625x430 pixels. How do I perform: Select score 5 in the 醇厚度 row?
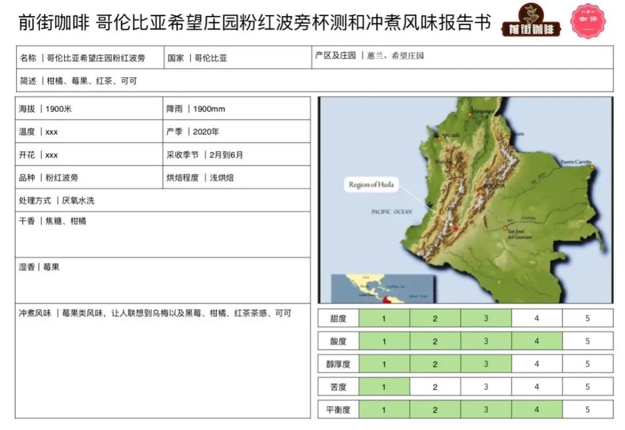point(587,364)
